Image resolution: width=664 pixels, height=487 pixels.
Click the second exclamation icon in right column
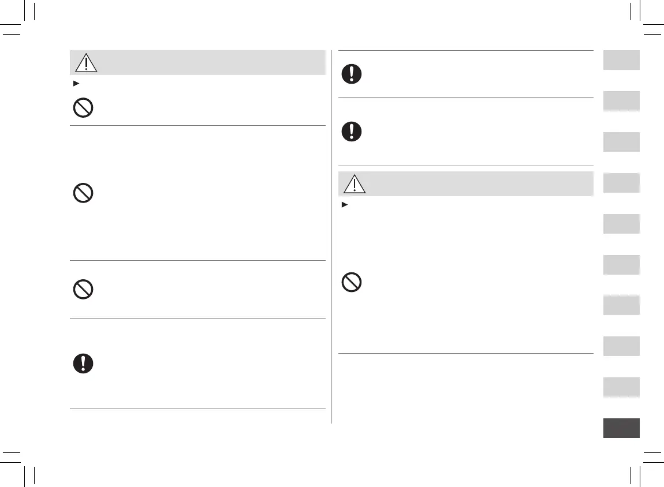pyautogui.click(x=351, y=132)
